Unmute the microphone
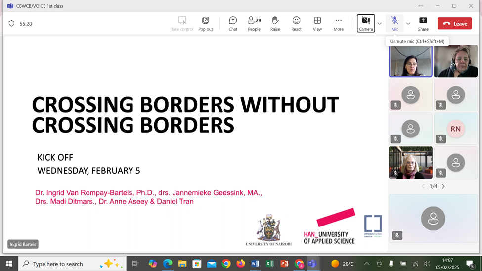482x271 pixels. (x=394, y=23)
